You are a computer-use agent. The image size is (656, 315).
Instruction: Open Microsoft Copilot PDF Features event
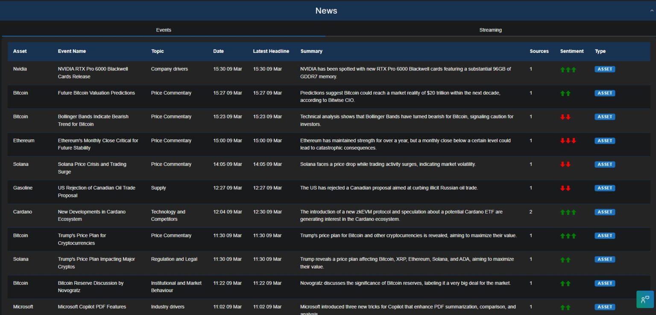pos(92,307)
